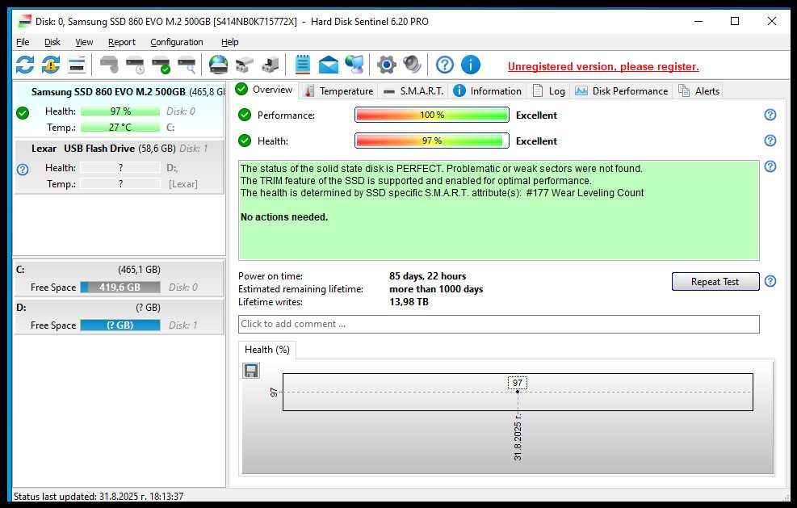Click the 'more than 1000 days' value

(x=436, y=289)
